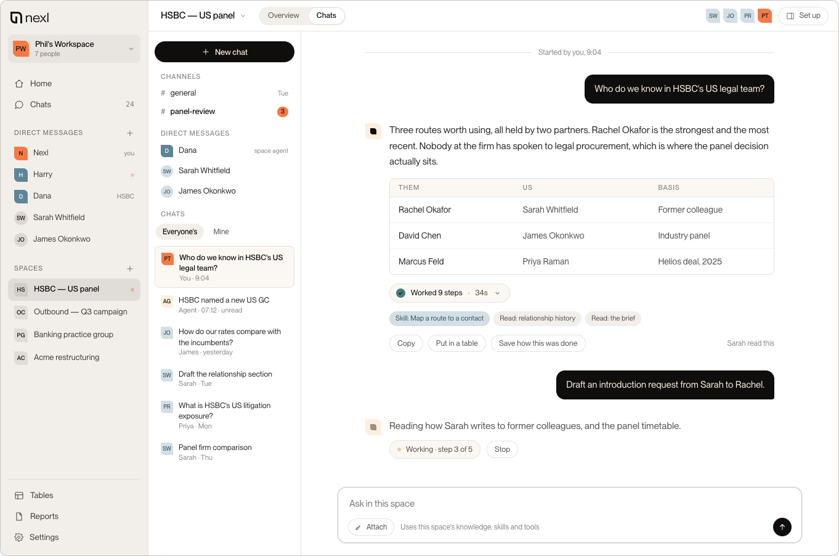Image resolution: width=839 pixels, height=556 pixels.
Task: Click Read: relationship history chip
Action: [x=537, y=319]
